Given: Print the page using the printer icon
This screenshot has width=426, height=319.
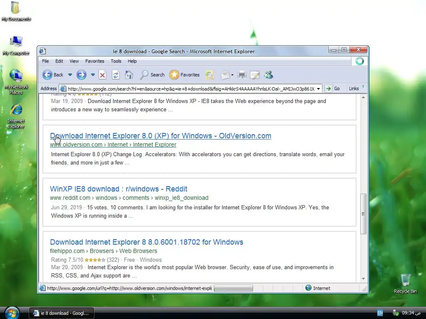Looking at the screenshot, I should tap(242, 75).
